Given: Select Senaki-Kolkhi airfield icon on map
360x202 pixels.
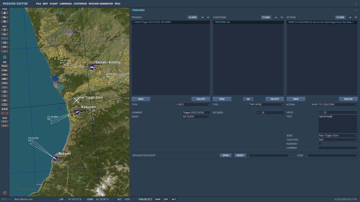Looking at the screenshot, I should (x=92, y=67).
